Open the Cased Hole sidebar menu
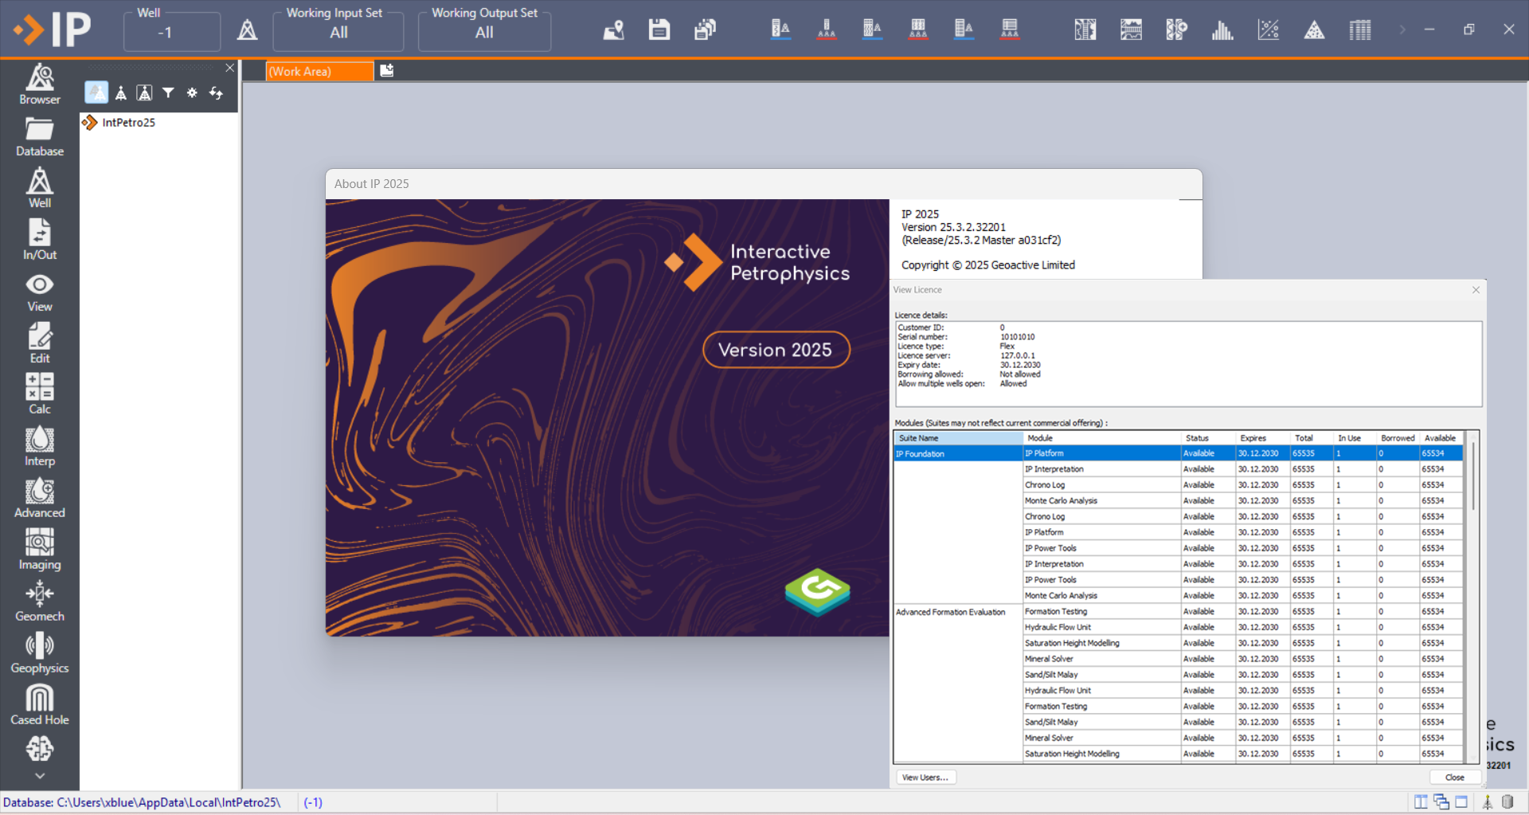This screenshot has height=815, width=1529. [40, 705]
